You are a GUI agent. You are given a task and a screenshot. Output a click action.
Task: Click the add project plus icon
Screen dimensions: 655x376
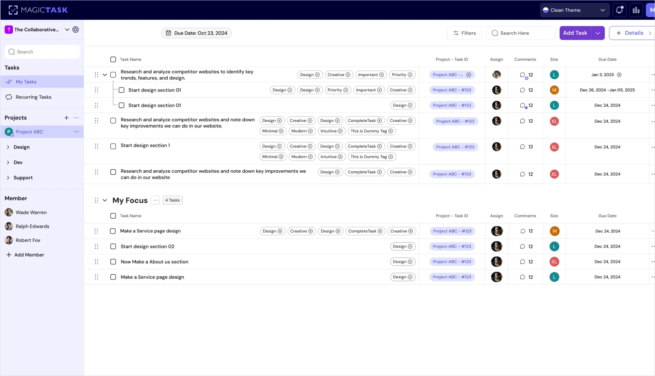66,118
